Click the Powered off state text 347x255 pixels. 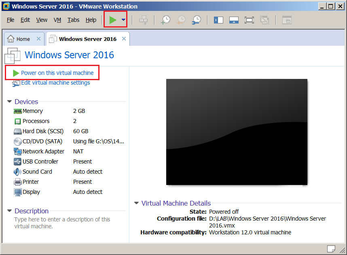[224, 212]
